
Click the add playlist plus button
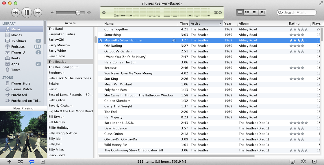9,162
